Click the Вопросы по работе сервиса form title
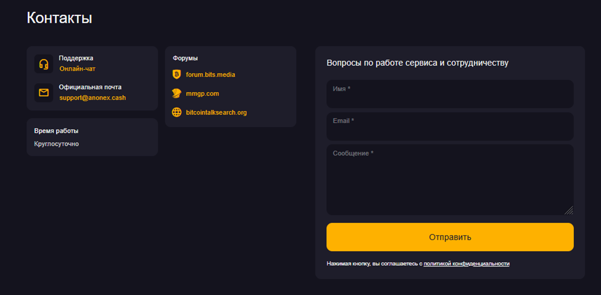601x295 pixels. pyautogui.click(x=417, y=63)
